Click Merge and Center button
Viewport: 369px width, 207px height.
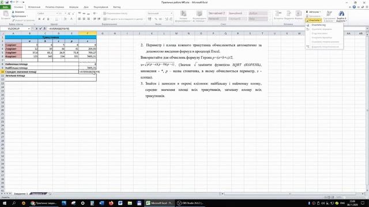(123, 19)
